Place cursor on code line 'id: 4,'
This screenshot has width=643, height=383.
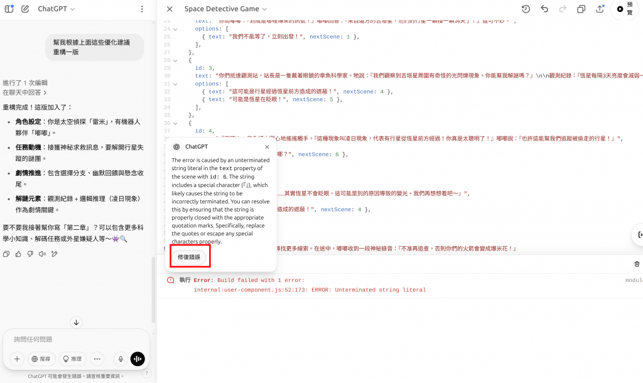pos(205,131)
